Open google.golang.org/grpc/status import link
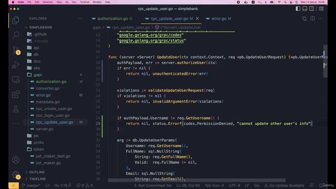 coord(151,40)
